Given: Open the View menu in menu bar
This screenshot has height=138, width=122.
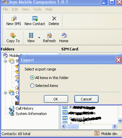Looking at the screenshot, I should click(x=25, y=9).
